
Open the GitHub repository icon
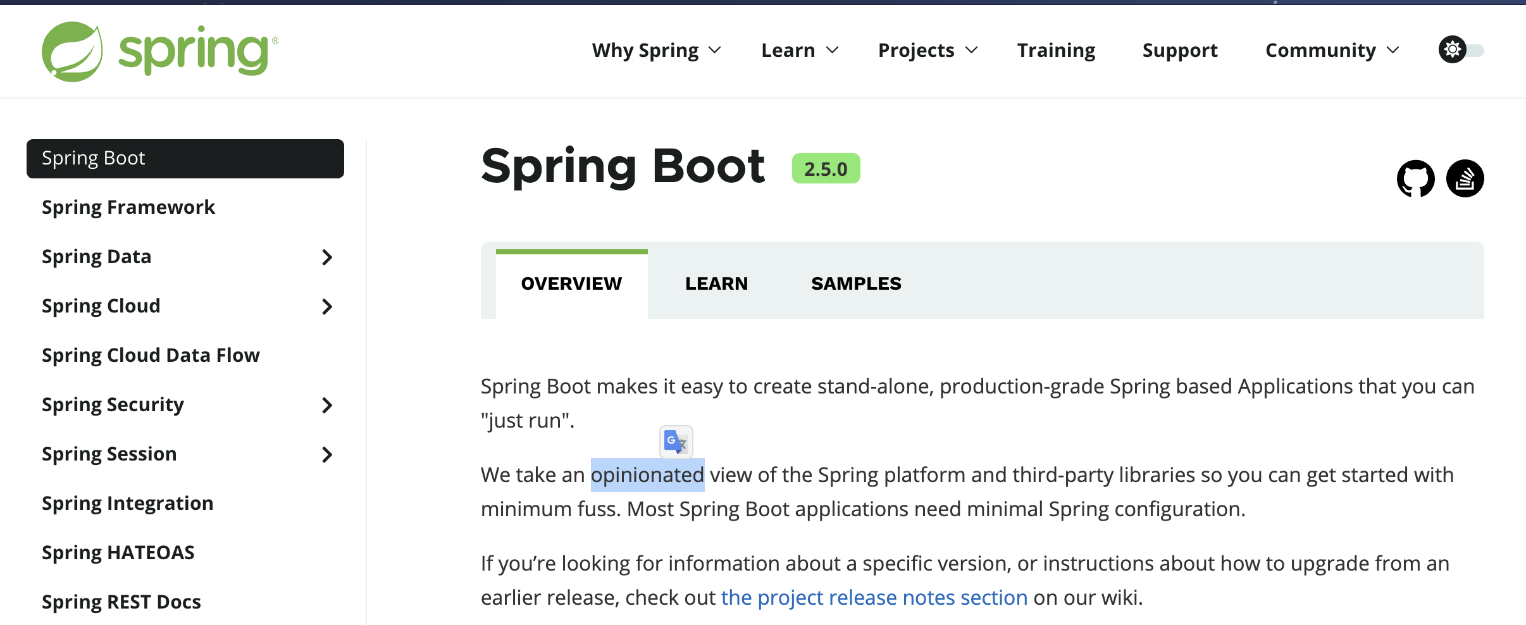click(1415, 178)
